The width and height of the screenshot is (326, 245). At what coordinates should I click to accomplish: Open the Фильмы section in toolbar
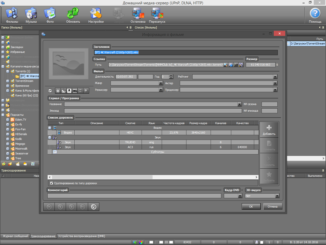12,15
